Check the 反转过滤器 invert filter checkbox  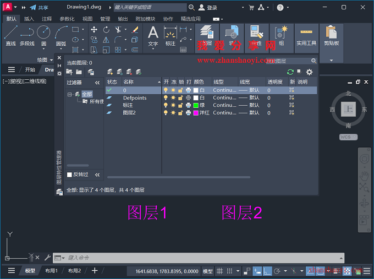click(x=69, y=174)
